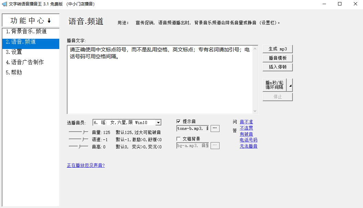
Task: Click the 插入停顿 button
Action: pos(277,67)
